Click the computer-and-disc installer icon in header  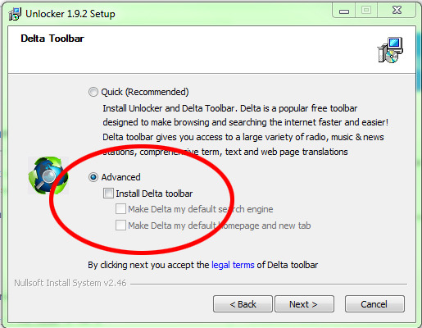390,50
